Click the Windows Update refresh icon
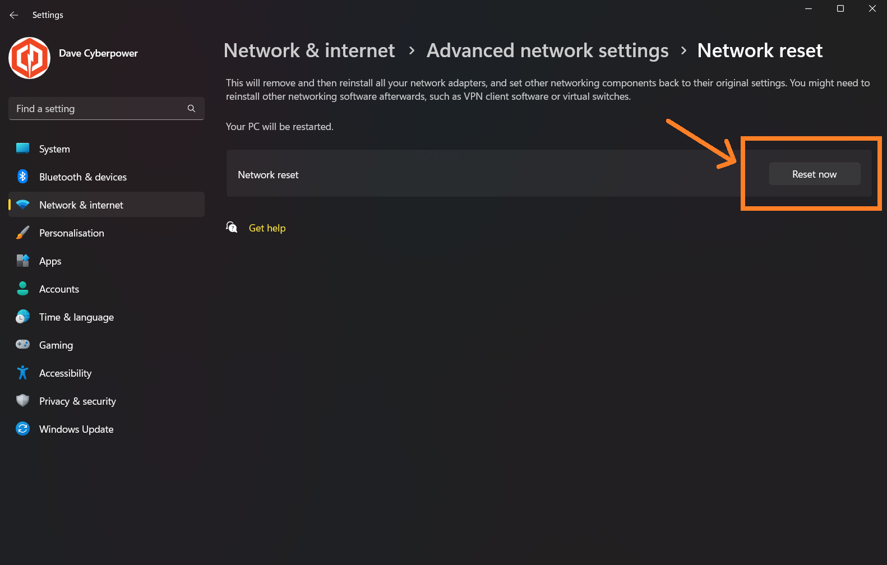 click(22, 429)
